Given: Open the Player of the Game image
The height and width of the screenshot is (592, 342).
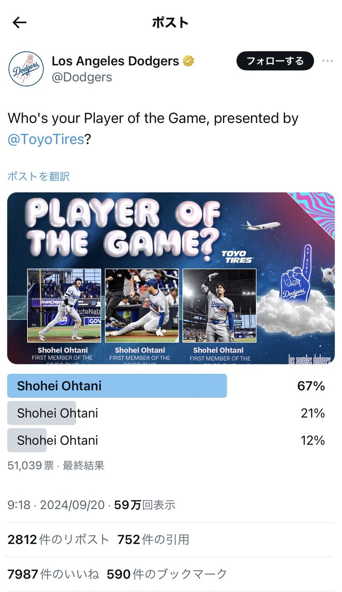Looking at the screenshot, I should [171, 278].
